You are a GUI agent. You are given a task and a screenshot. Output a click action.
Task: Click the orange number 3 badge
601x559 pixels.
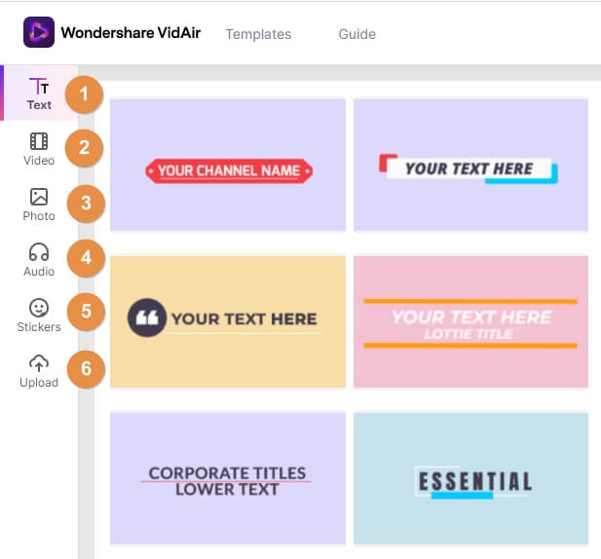tap(86, 204)
